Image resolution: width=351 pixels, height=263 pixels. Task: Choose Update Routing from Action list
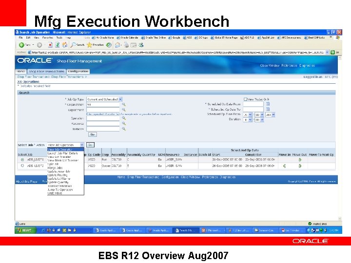click(58, 175)
